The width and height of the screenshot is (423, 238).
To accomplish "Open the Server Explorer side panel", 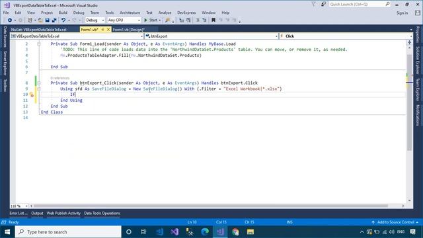I will pos(5,63).
